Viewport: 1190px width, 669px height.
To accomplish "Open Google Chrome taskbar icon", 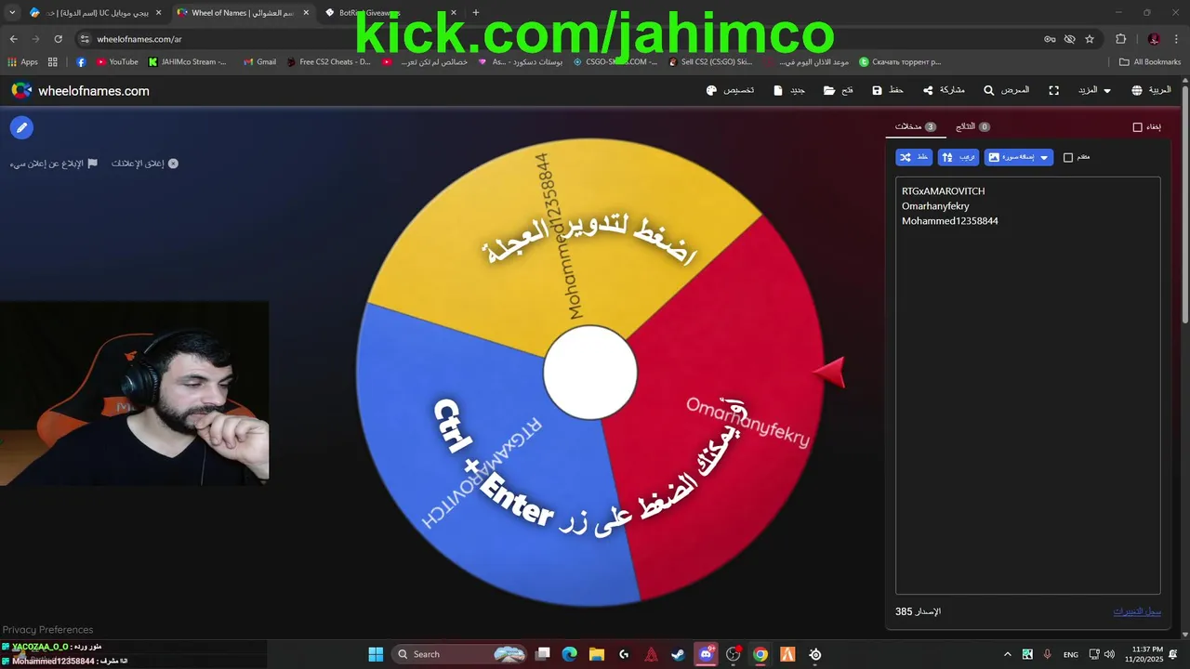I will 760,654.
